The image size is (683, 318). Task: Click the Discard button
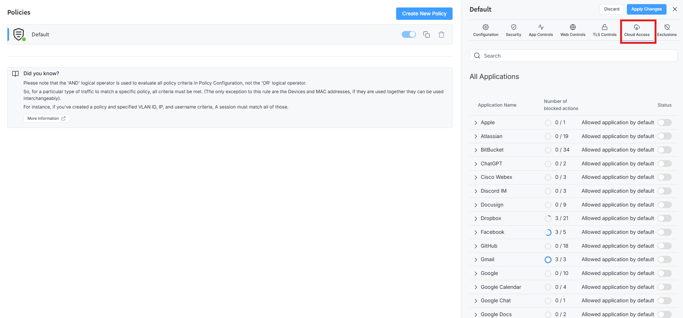[612, 9]
